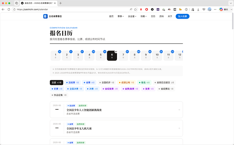
Task: Toggle the 发明日志提交 filter chip
Action: [164, 83]
